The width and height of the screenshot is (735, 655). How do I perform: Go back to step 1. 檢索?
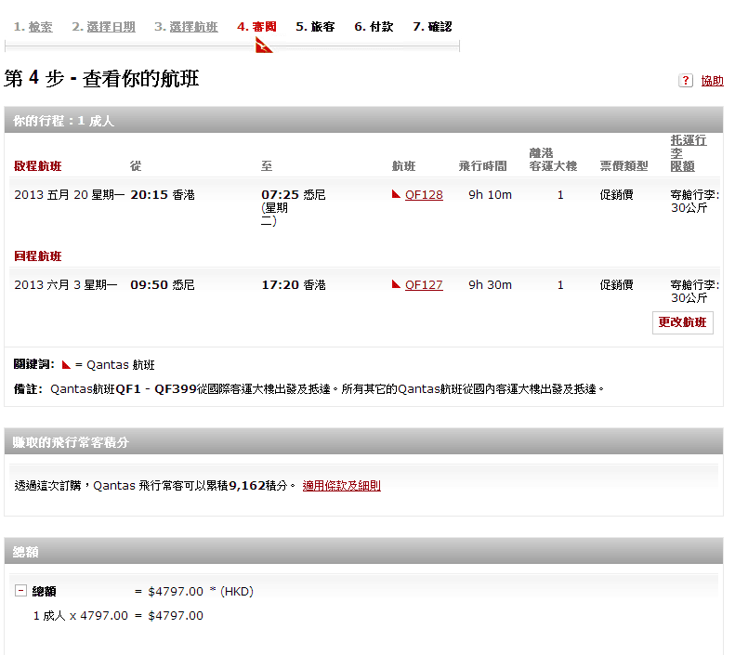33,27
